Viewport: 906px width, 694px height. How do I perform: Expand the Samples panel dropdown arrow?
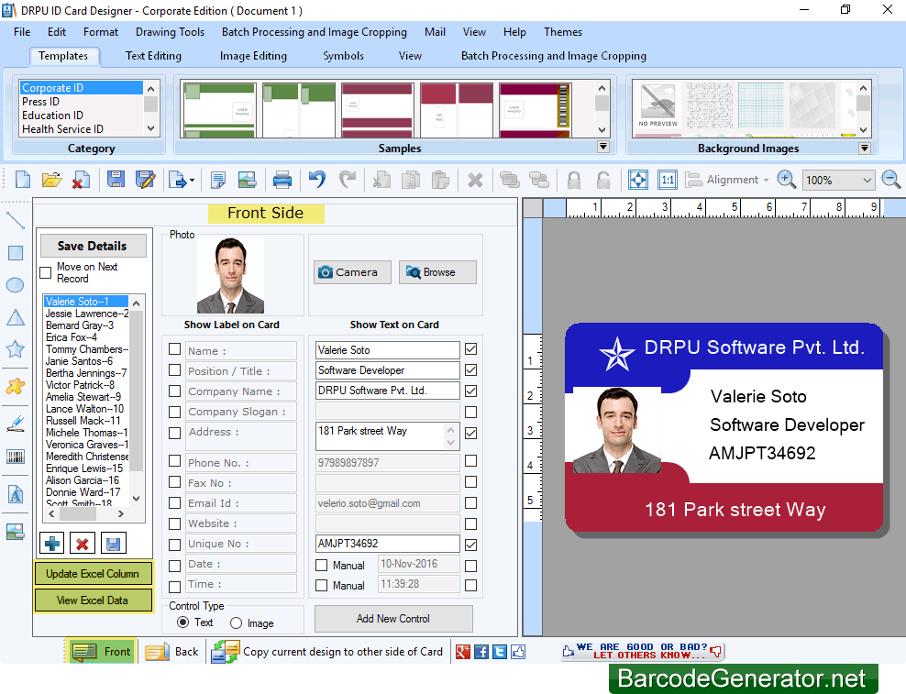(603, 147)
